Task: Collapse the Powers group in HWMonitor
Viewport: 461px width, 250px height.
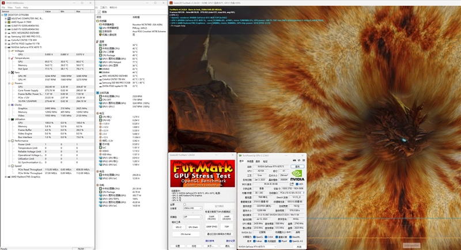Action: point(9,83)
